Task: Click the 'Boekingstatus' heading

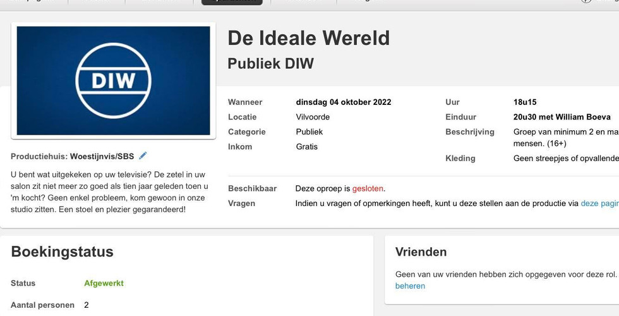Action: 63,252
